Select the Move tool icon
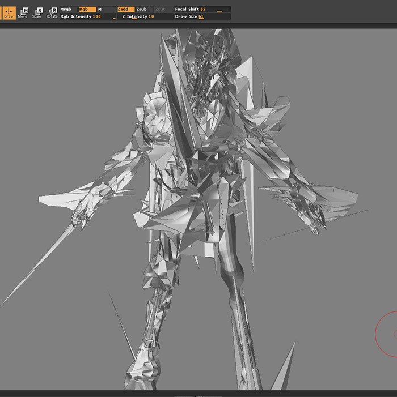 pos(23,13)
